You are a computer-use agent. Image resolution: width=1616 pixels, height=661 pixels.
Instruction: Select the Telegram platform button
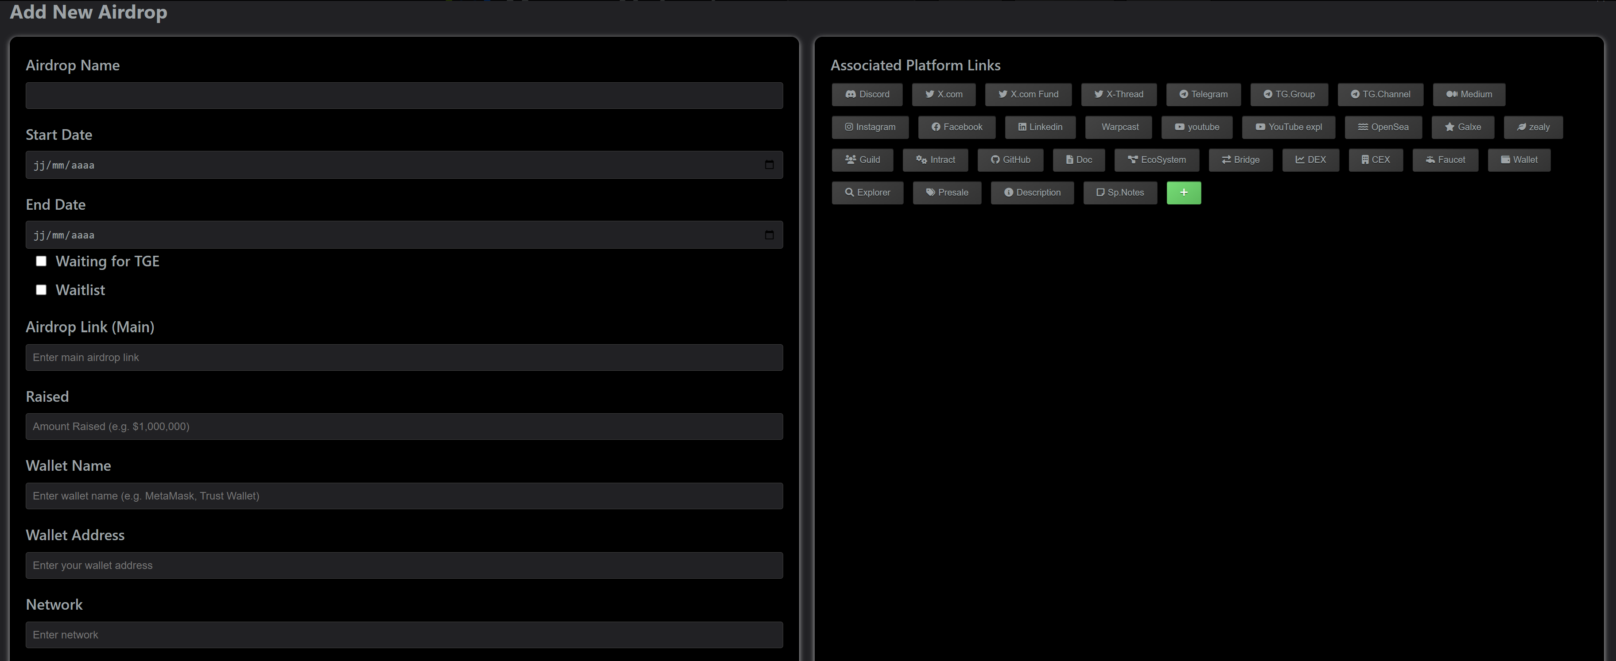[1203, 95]
